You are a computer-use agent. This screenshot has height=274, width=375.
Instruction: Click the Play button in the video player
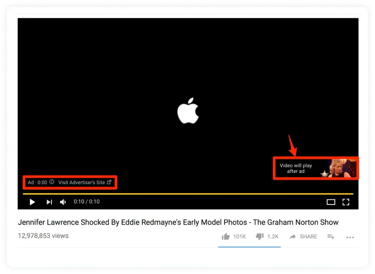click(x=32, y=202)
